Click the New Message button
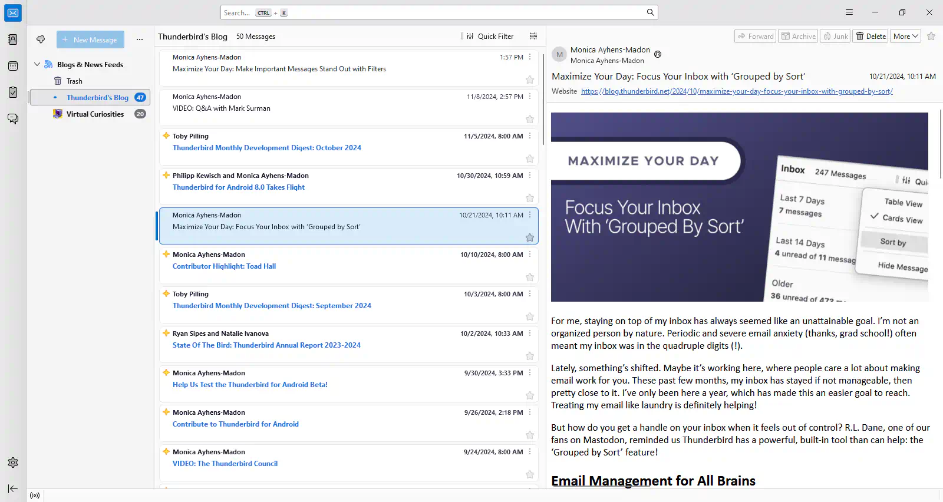943x502 pixels. (x=90, y=39)
